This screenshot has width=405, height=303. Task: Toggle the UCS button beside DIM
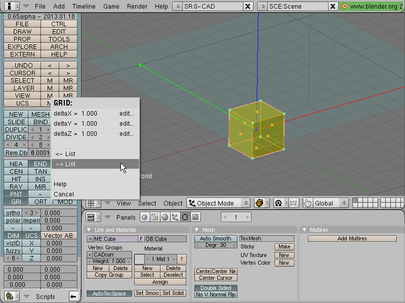click(31, 235)
